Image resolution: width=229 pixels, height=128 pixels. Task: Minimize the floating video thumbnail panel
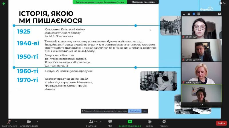point(184,14)
